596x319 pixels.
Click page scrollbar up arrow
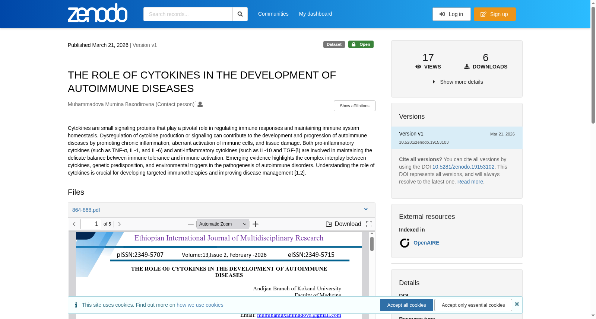tap(593, 3)
